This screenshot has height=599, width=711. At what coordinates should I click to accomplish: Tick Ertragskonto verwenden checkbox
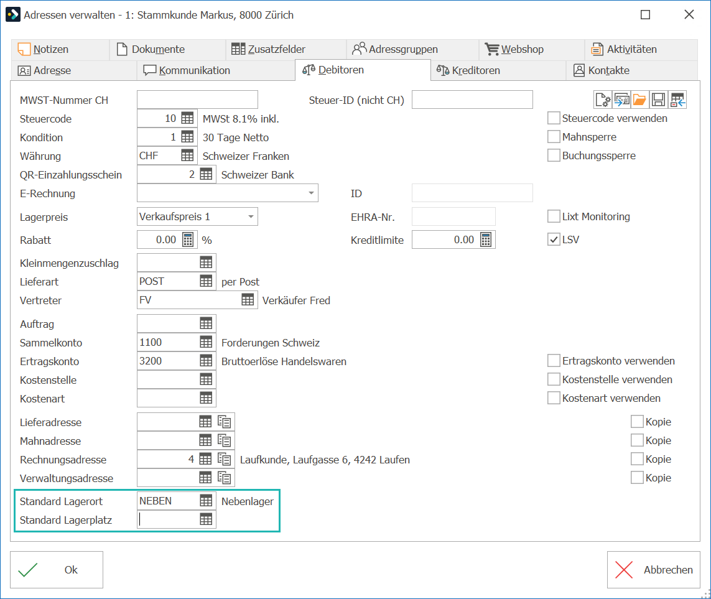pos(554,361)
